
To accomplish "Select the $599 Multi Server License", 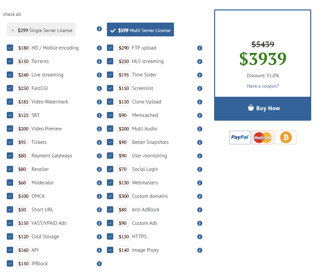I will click(140, 30).
